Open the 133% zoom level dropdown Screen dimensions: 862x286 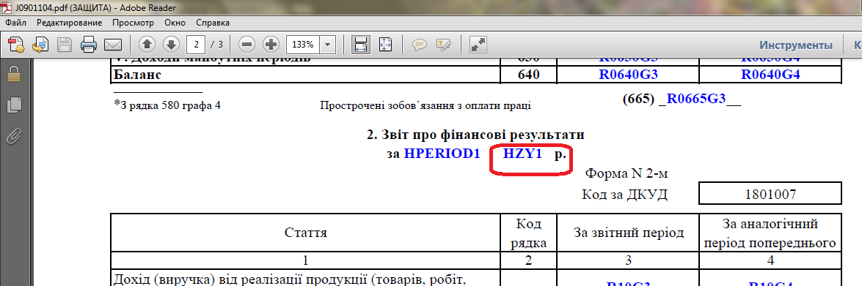click(x=328, y=44)
